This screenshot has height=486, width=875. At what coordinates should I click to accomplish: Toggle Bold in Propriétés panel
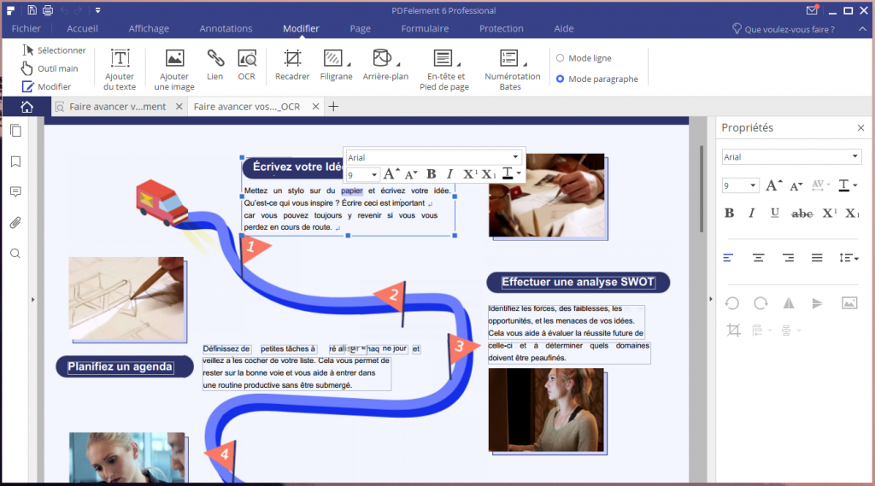point(729,214)
